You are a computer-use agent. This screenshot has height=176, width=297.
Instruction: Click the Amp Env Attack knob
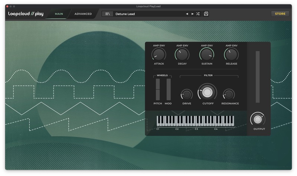159,55
